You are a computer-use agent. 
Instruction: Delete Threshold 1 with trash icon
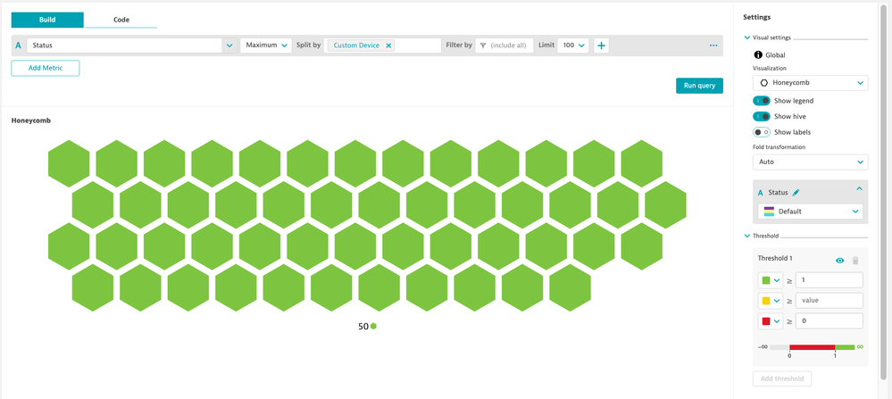coord(854,261)
